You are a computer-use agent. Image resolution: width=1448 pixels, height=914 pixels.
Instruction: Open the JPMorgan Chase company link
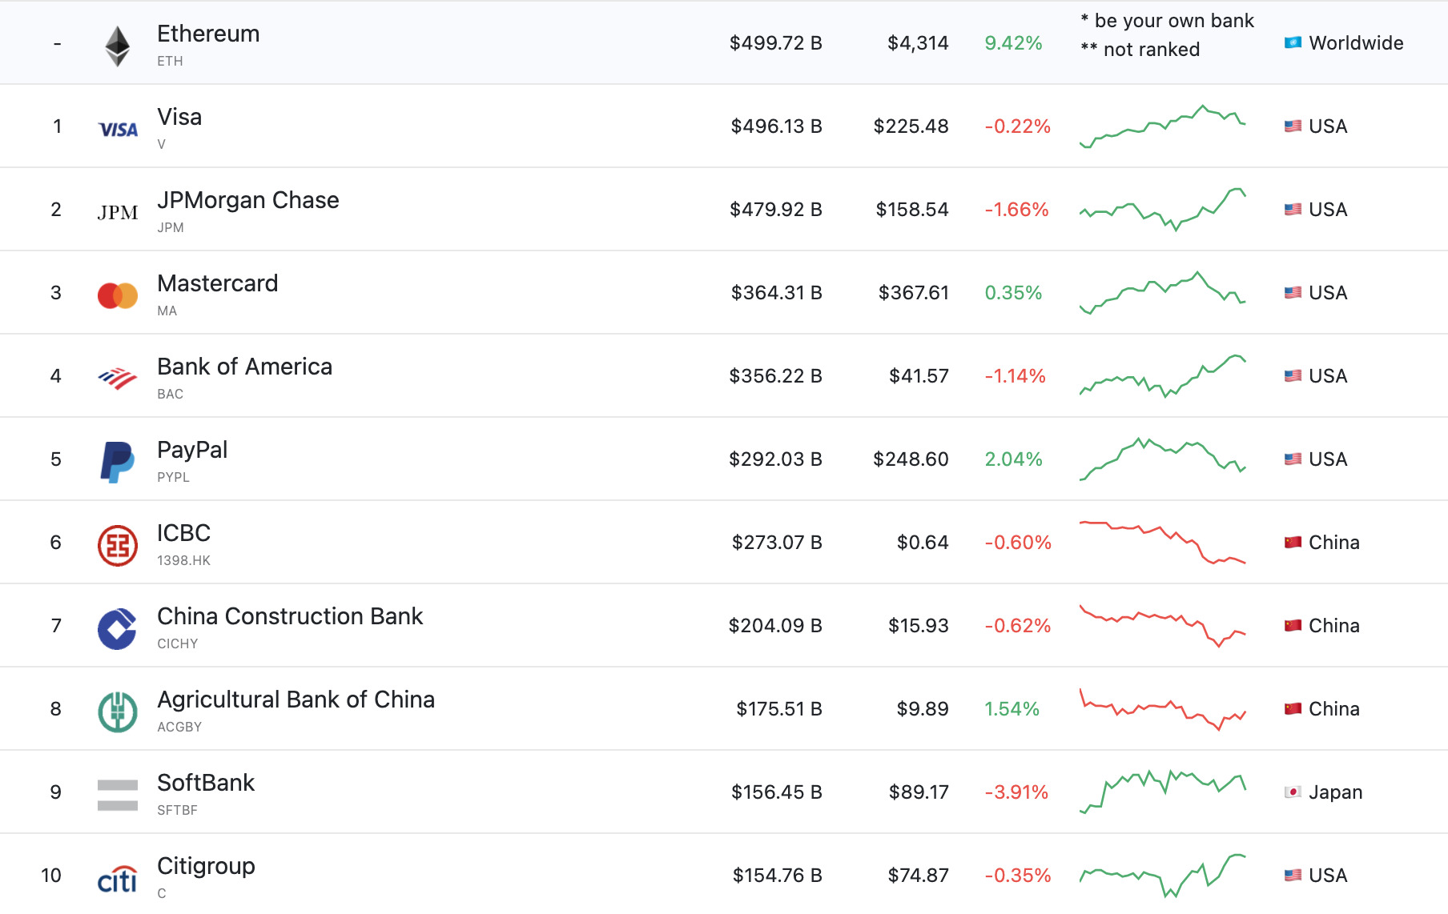[248, 200]
